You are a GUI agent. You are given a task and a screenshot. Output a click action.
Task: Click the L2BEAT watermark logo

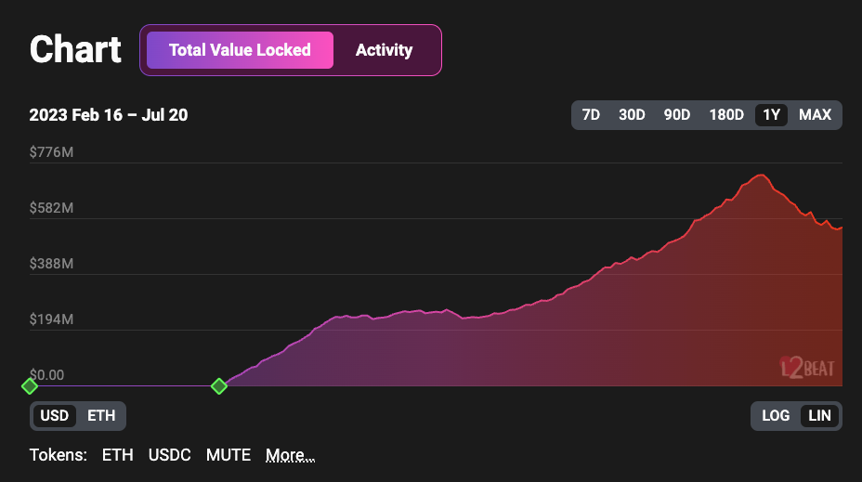(x=806, y=367)
